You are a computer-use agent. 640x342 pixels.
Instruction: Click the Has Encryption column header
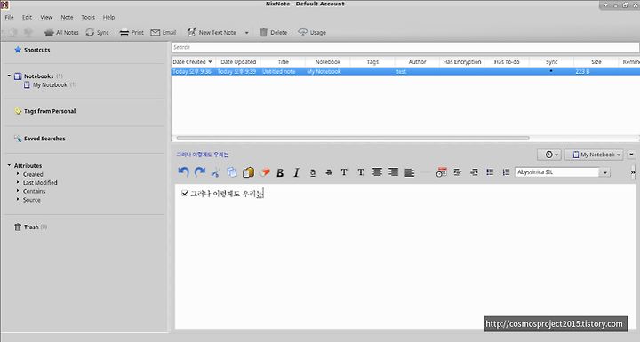pos(462,62)
